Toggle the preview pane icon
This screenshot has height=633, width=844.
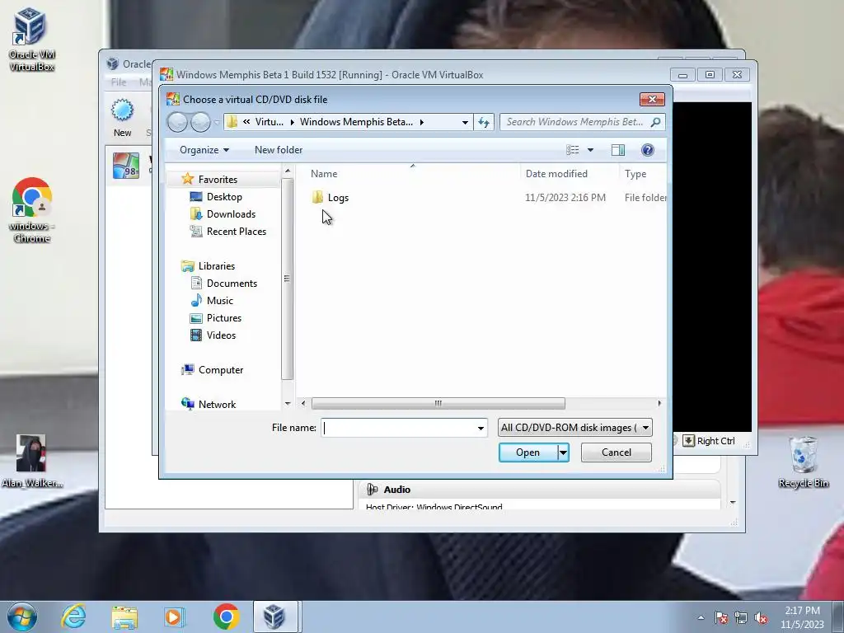(x=618, y=150)
